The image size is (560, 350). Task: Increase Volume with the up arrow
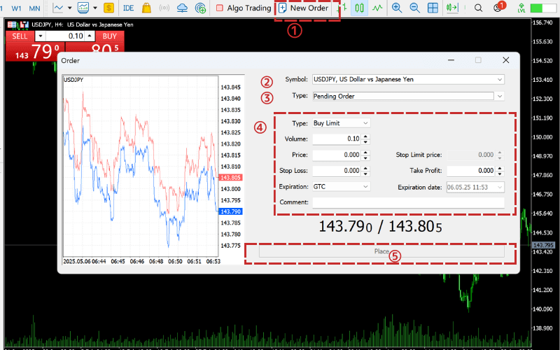point(365,136)
